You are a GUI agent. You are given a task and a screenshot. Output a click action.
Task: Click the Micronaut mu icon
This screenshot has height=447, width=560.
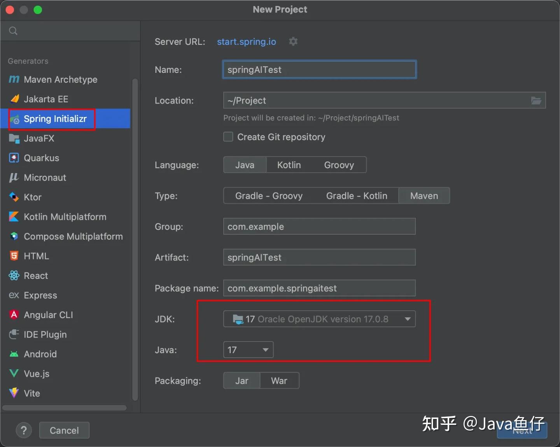coord(14,178)
